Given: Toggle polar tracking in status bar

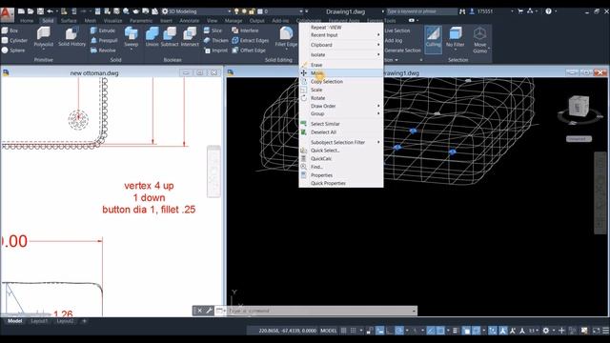Looking at the screenshot, I should [399, 331].
